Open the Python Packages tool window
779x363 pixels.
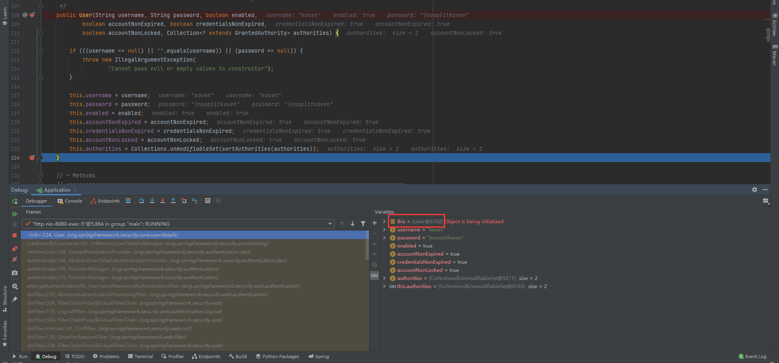[x=277, y=357]
